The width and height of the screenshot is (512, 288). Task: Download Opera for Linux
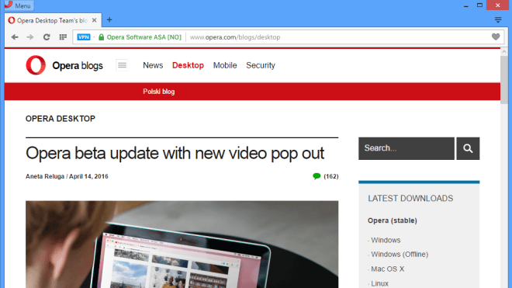click(380, 283)
